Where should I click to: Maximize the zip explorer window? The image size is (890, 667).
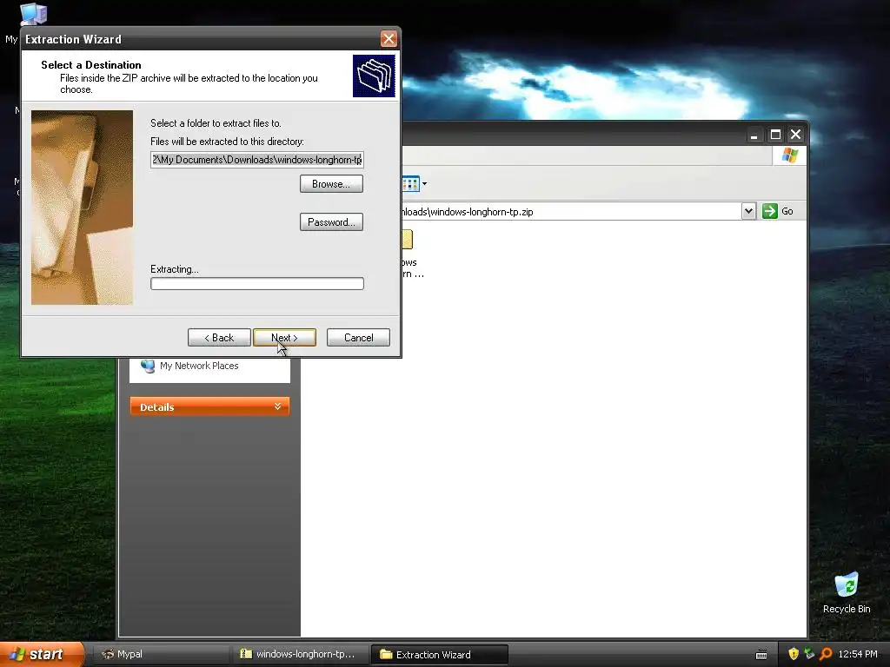(x=775, y=135)
